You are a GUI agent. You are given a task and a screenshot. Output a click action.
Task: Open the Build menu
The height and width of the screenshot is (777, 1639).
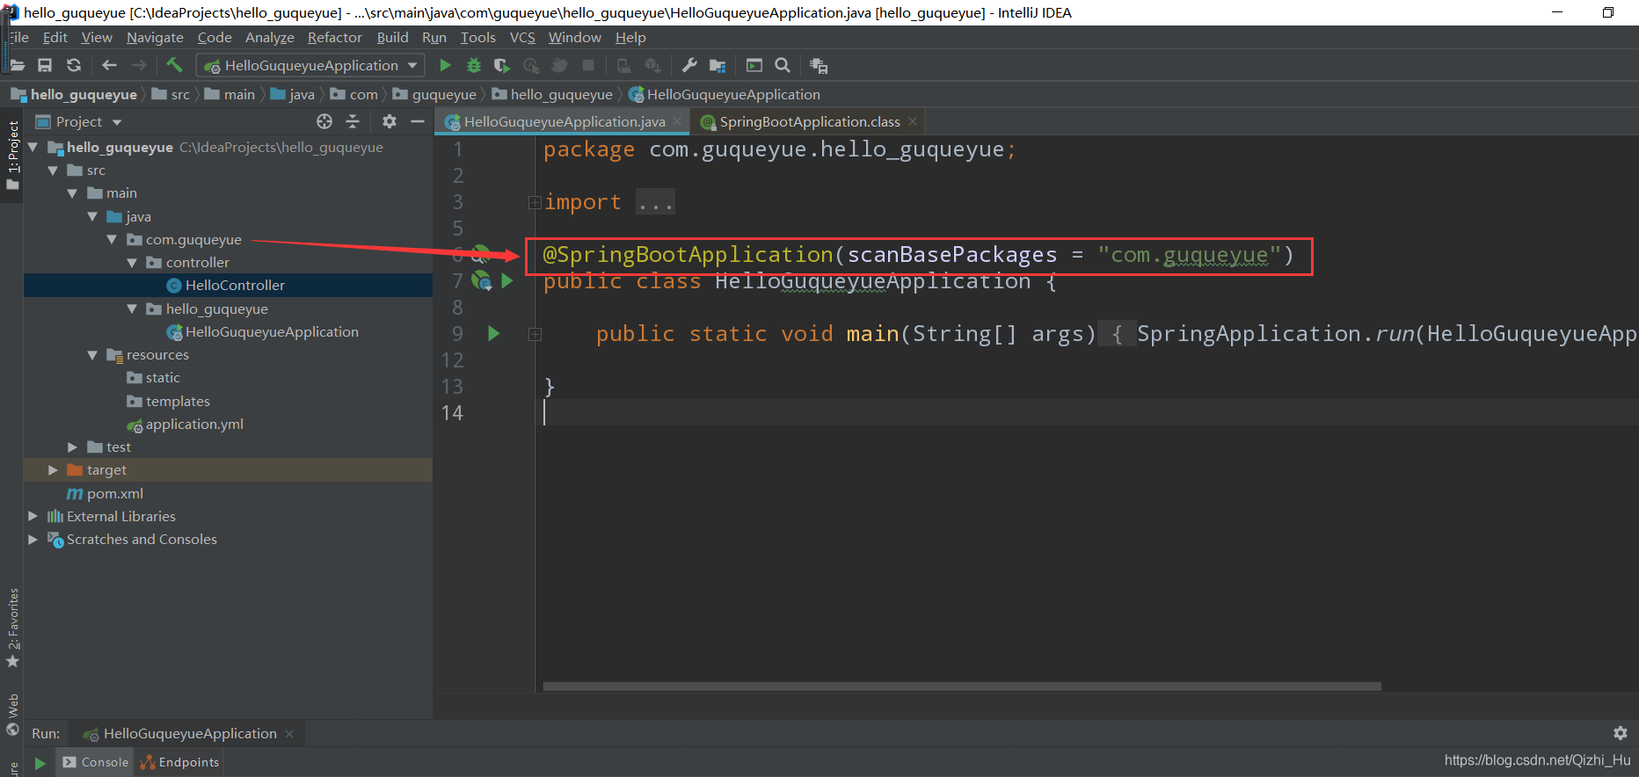click(392, 37)
